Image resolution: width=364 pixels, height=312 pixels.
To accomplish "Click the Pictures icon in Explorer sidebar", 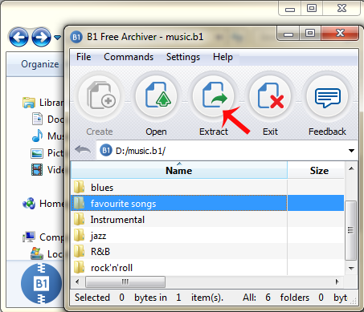I will 37,153.
